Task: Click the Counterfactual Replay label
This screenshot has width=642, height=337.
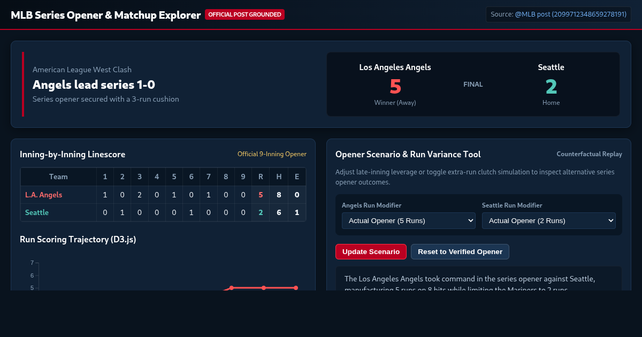Action: point(589,154)
